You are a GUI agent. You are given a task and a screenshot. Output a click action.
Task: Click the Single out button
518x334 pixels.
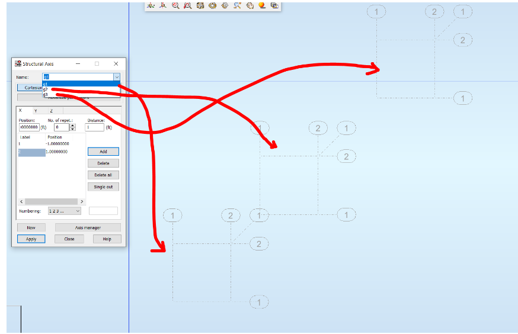point(103,187)
